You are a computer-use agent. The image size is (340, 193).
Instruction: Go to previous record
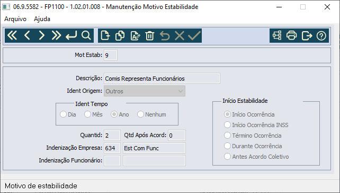[27, 35]
